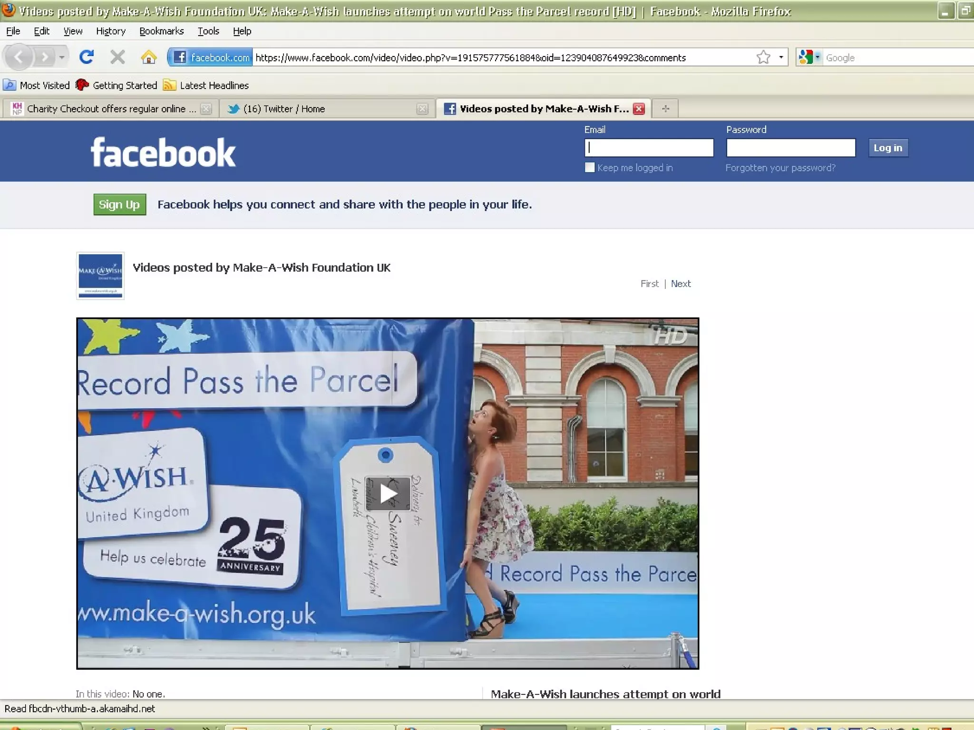Open back/forward history dropdown arrow
Image resolution: width=974 pixels, height=730 pixels.
tap(62, 58)
